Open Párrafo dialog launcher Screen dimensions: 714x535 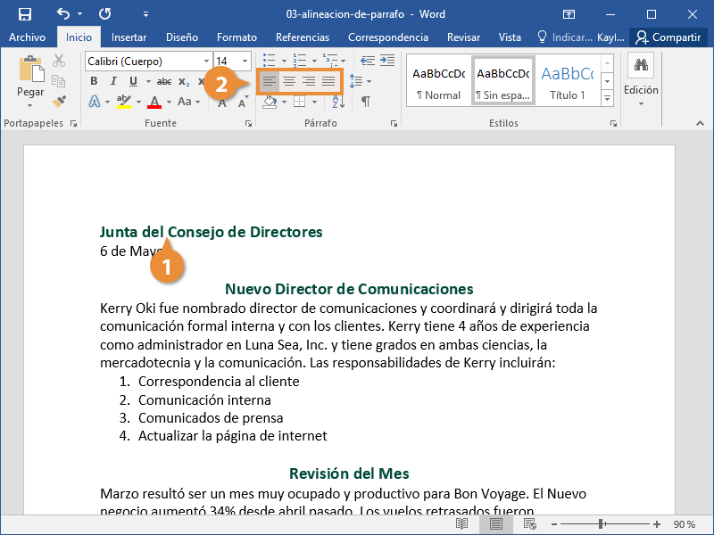tap(394, 123)
